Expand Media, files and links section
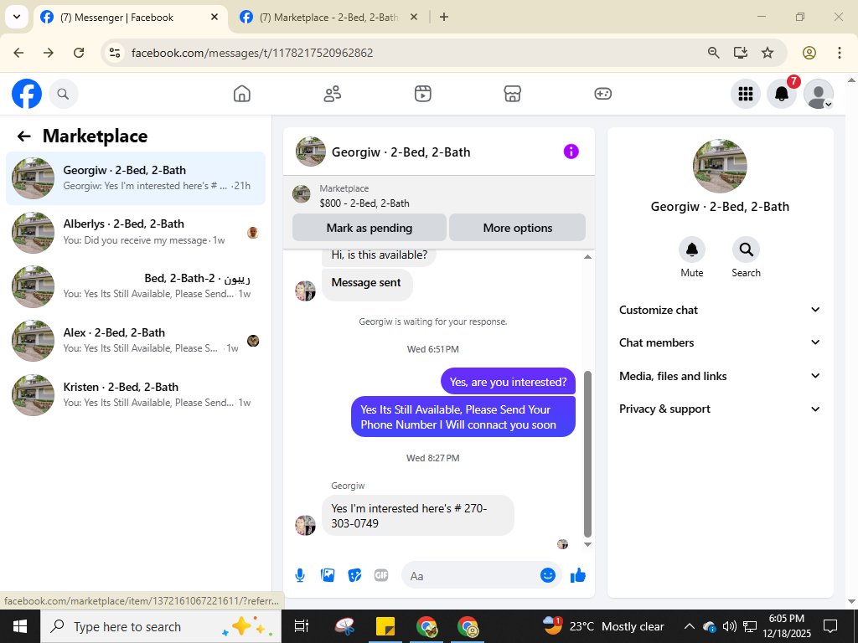Screen dimensions: 858x643 click(720, 376)
